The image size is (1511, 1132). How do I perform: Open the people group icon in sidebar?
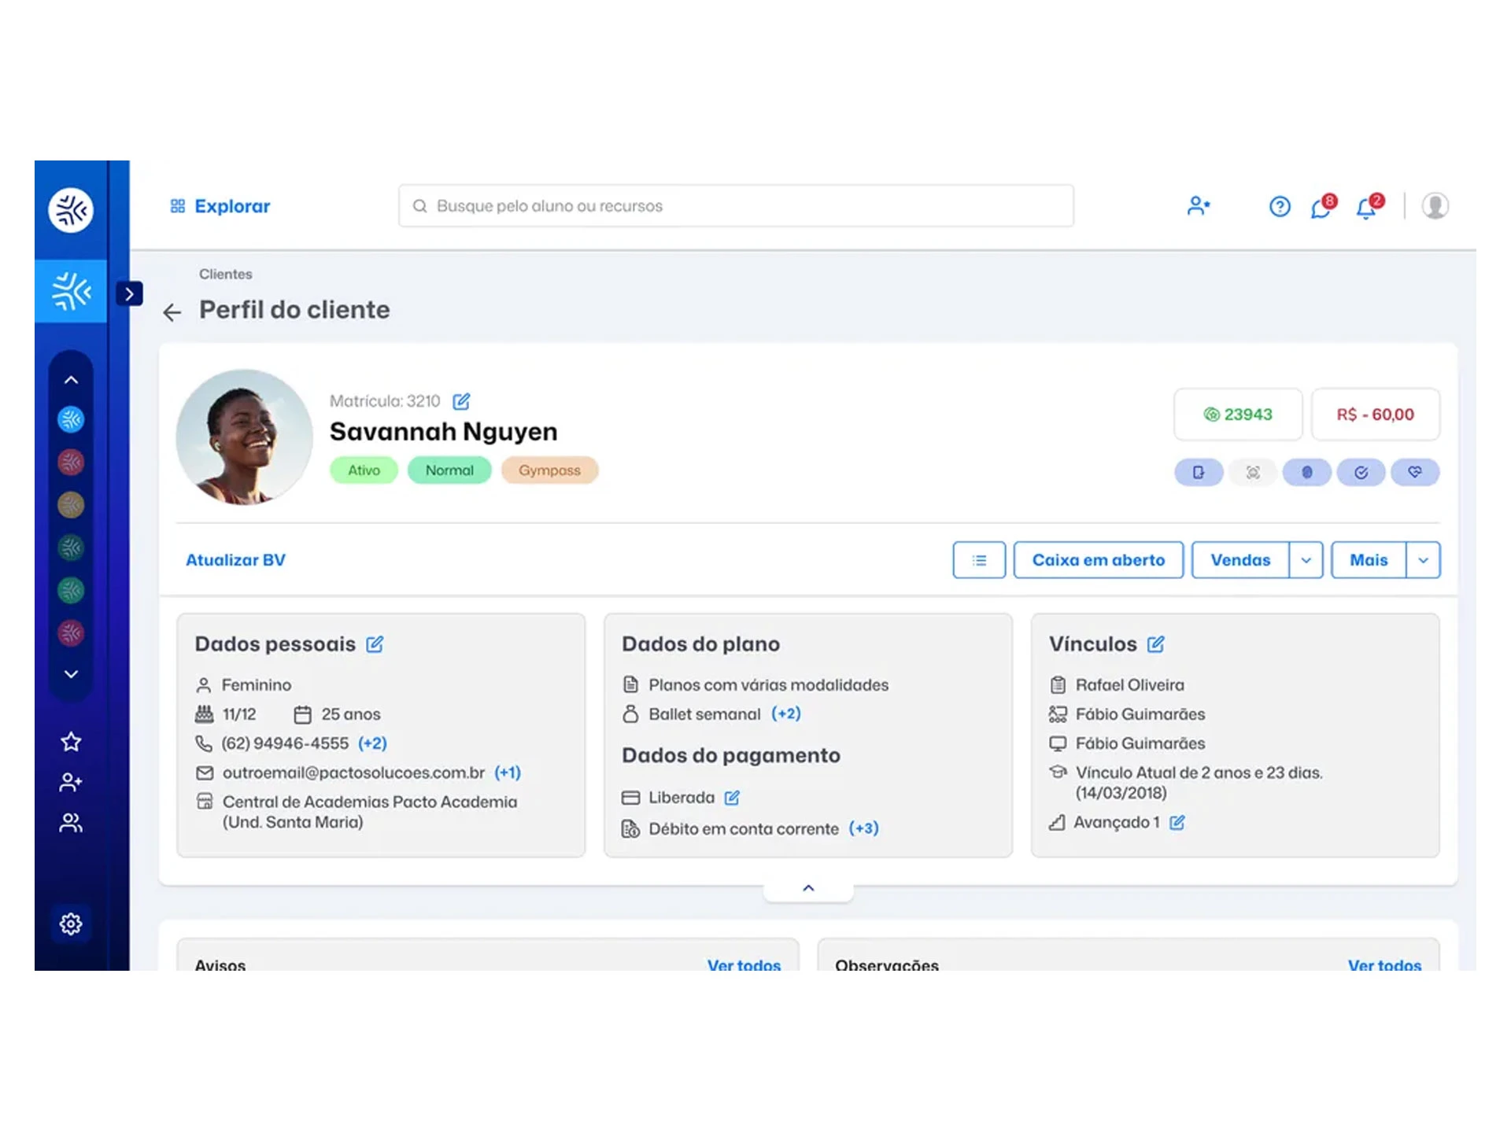71,823
